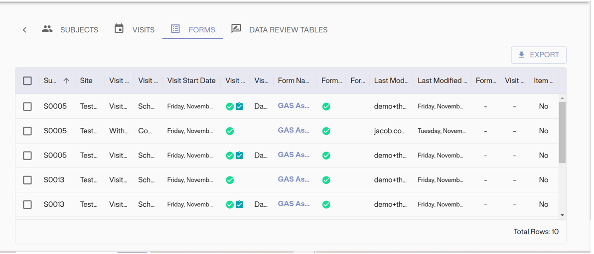Open the Data Review Tables tab

280,30
